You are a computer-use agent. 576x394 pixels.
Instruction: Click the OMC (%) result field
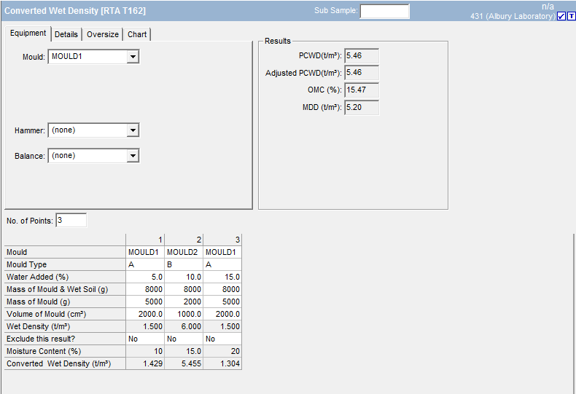[362, 90]
